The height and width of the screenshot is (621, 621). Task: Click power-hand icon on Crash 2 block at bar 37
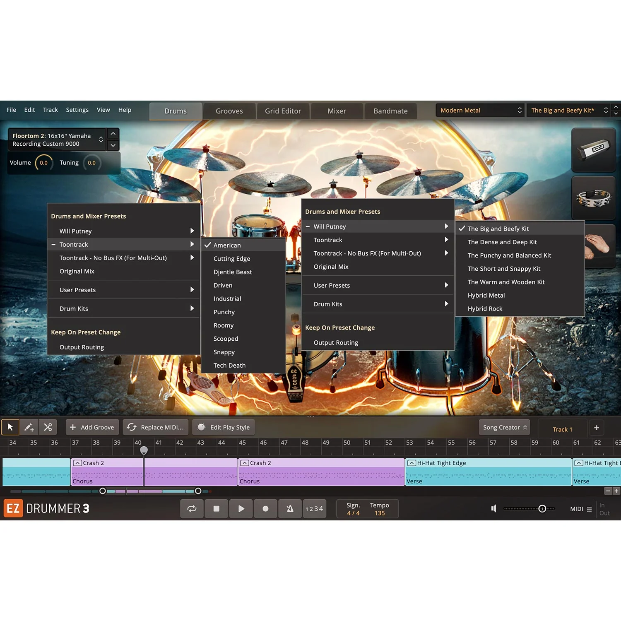click(77, 463)
